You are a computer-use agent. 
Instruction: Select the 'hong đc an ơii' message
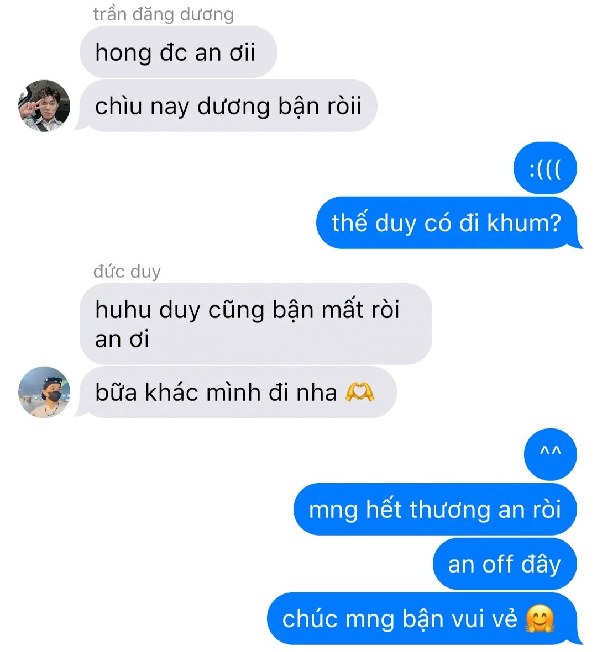(x=178, y=52)
